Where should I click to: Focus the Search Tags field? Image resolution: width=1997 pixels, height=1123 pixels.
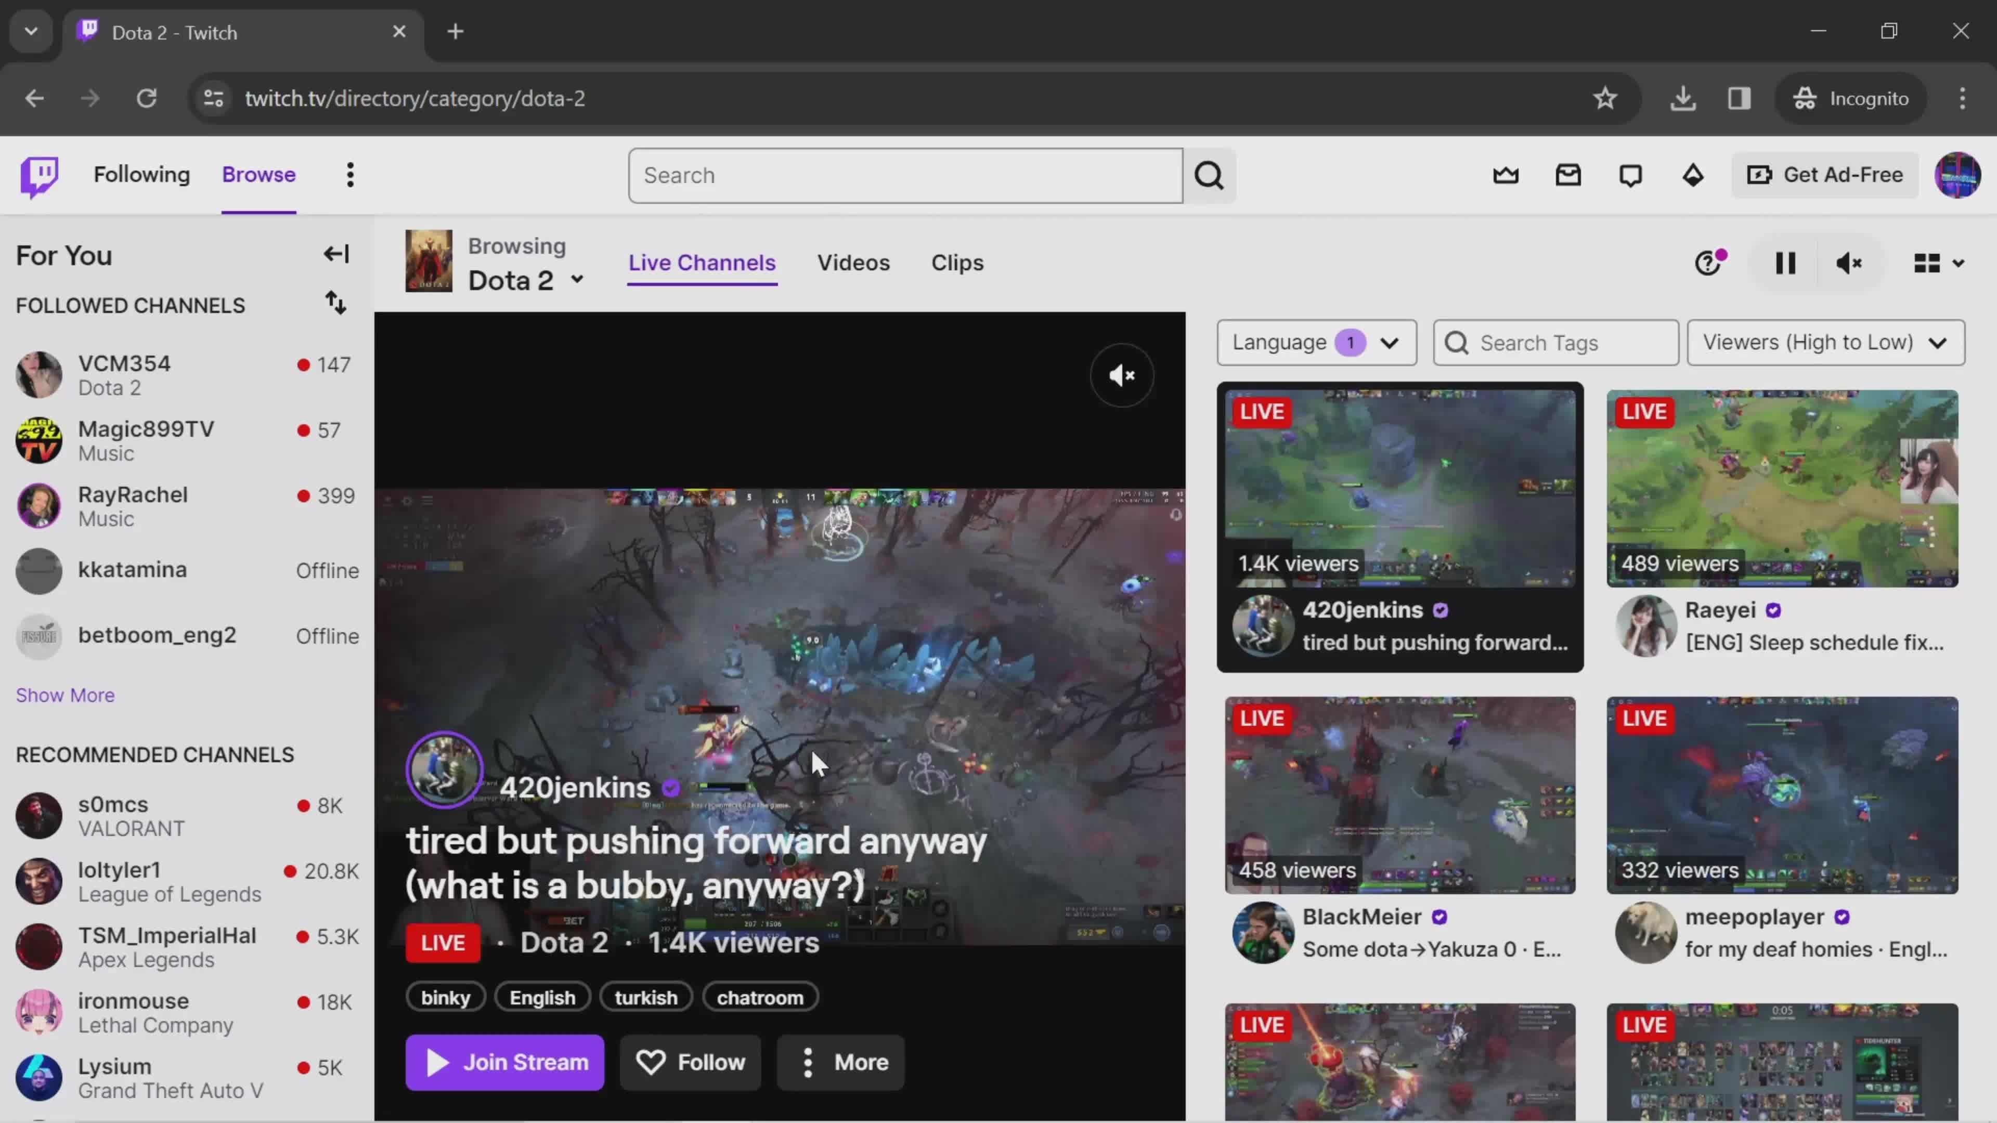point(1556,343)
